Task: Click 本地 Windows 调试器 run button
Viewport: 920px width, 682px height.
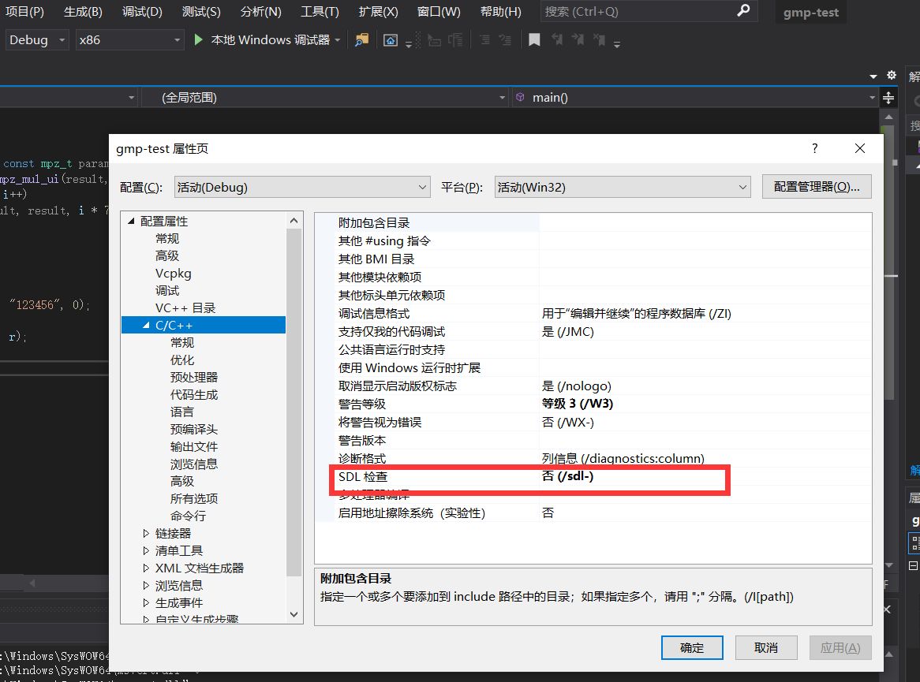Action: pyautogui.click(x=267, y=40)
